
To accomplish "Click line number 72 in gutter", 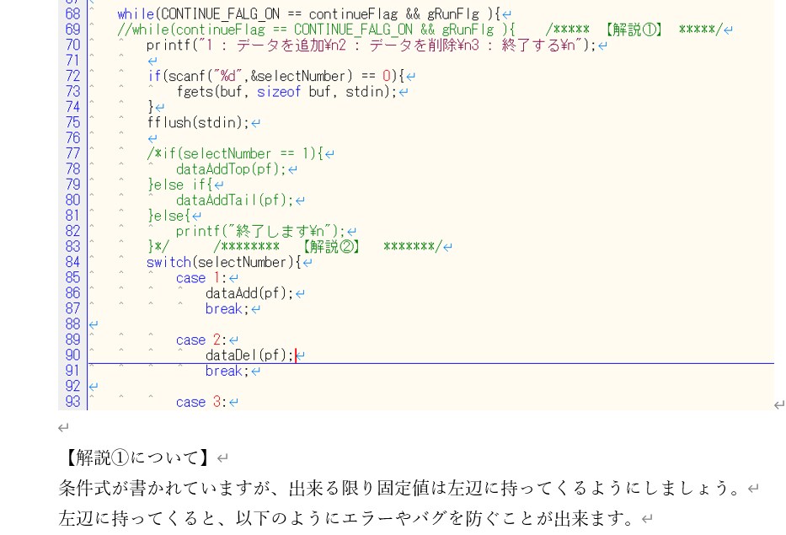I will point(72,76).
